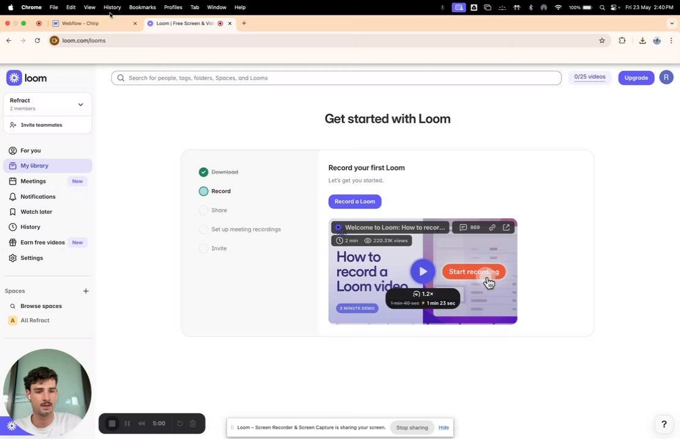Viewport: 680px width, 439px height.
Task: Open Chrome three-dot menu
Action: pyautogui.click(x=671, y=41)
